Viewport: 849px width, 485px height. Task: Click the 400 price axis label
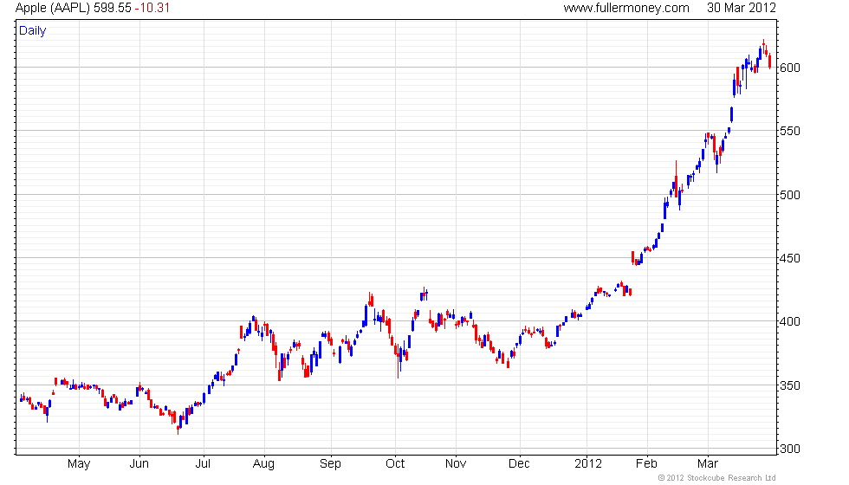pyautogui.click(x=789, y=321)
